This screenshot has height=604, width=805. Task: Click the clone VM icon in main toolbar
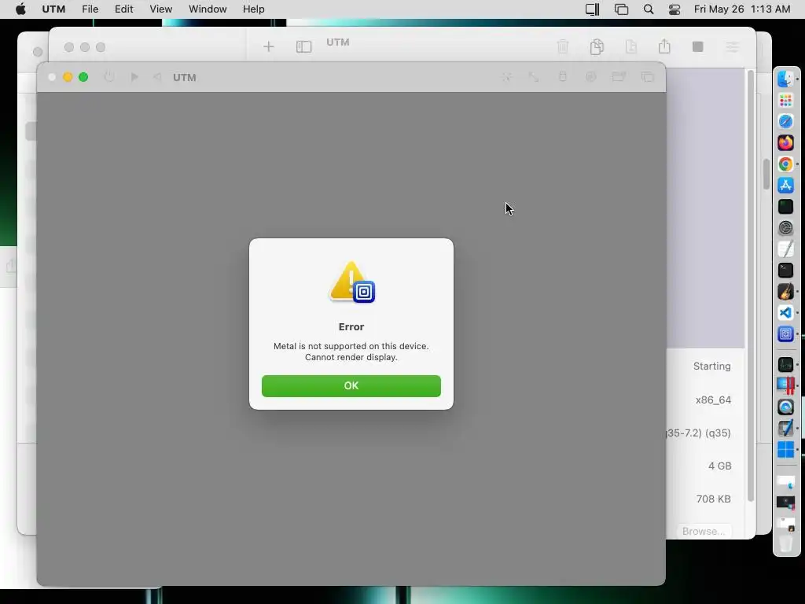(x=597, y=46)
